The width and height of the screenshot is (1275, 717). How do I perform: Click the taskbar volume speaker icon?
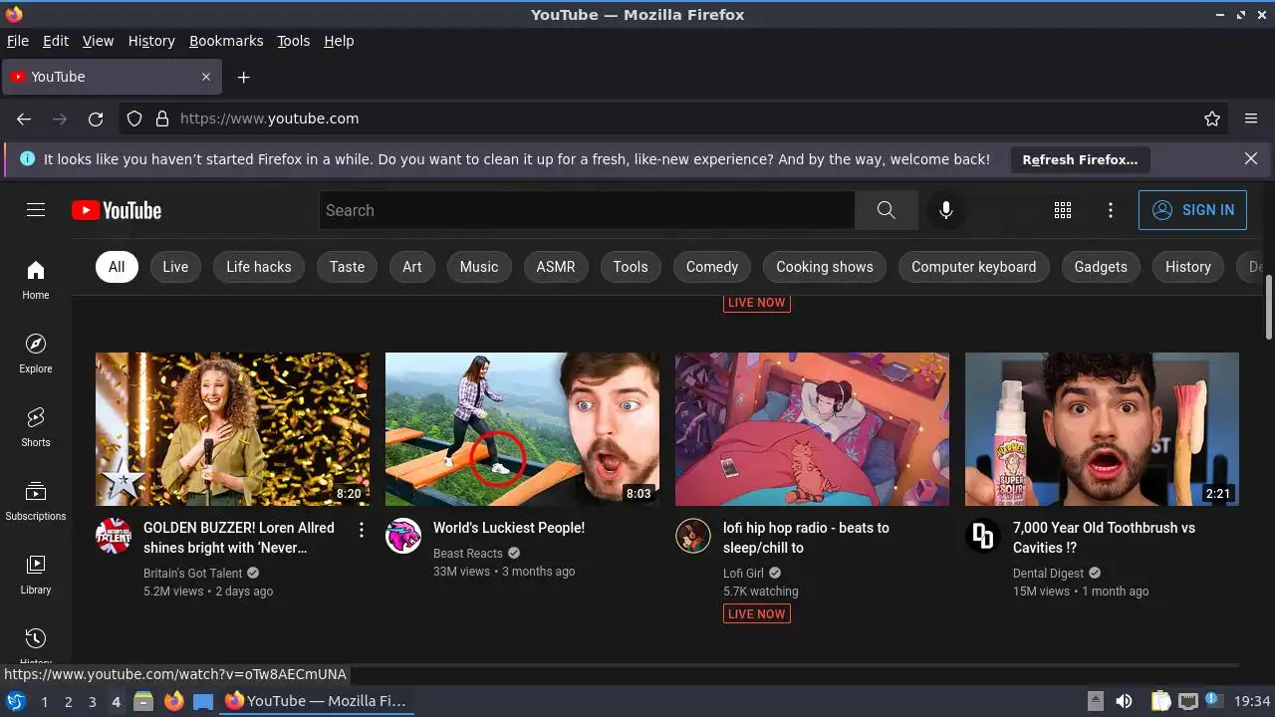tap(1124, 701)
